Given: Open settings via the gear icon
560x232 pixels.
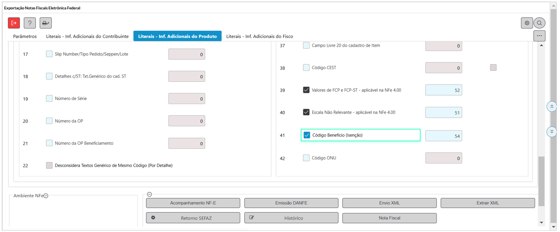Looking at the screenshot, I should coord(527,23).
